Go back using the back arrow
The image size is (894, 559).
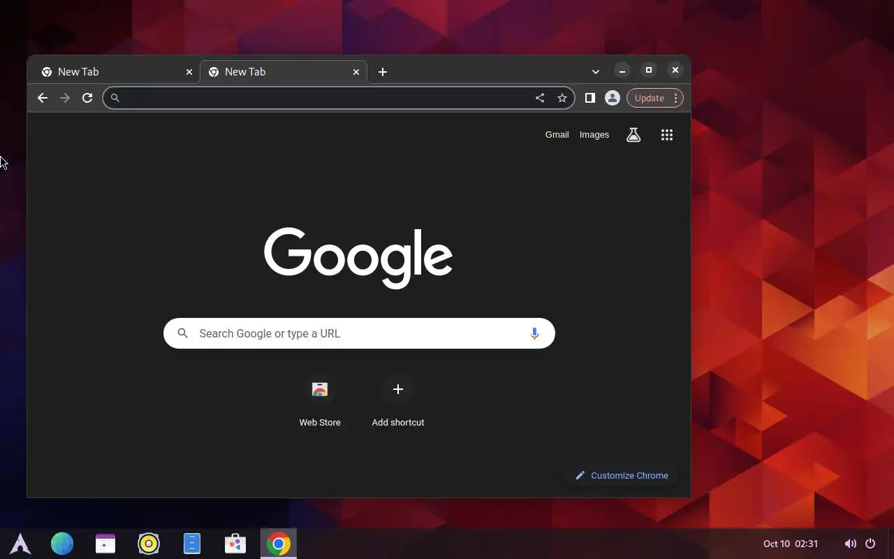(43, 98)
